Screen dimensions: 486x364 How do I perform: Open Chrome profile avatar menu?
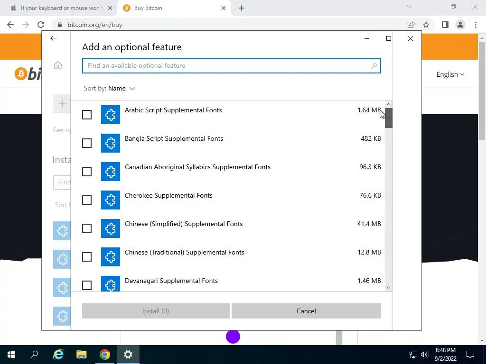coord(460,25)
